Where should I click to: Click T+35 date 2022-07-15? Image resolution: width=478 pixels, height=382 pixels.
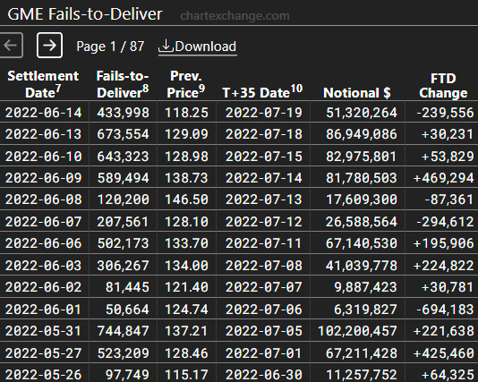(x=264, y=157)
